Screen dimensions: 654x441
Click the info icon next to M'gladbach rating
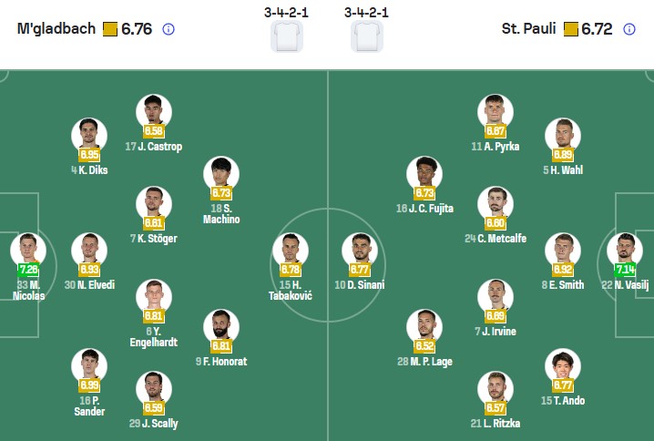[169, 29]
